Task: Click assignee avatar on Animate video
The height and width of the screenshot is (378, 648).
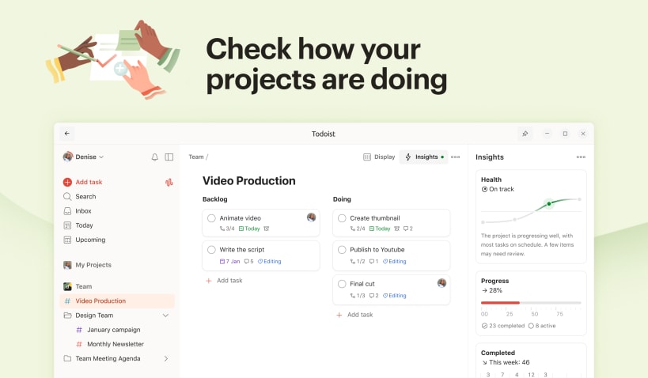Action: point(311,217)
